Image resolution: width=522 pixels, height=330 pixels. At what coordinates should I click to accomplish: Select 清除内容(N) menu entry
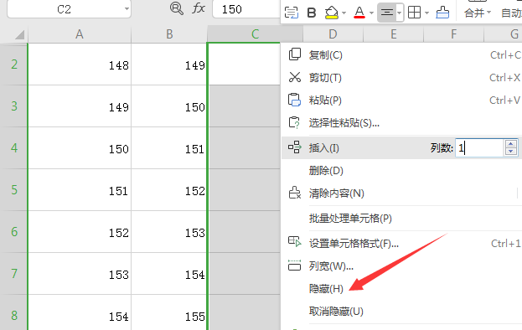(x=337, y=193)
